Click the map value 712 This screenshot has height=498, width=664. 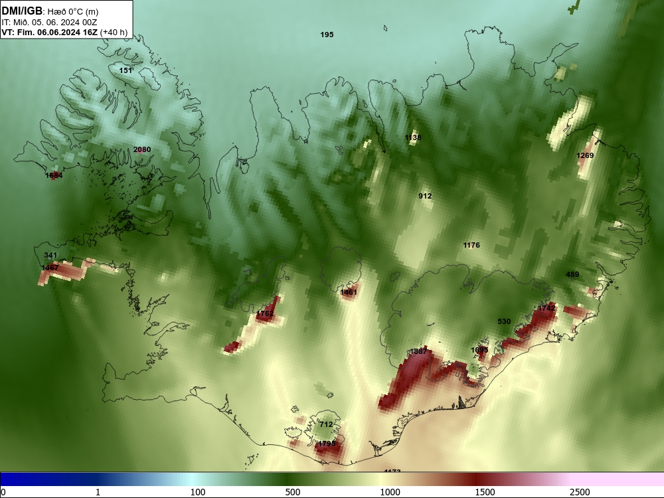click(x=326, y=424)
